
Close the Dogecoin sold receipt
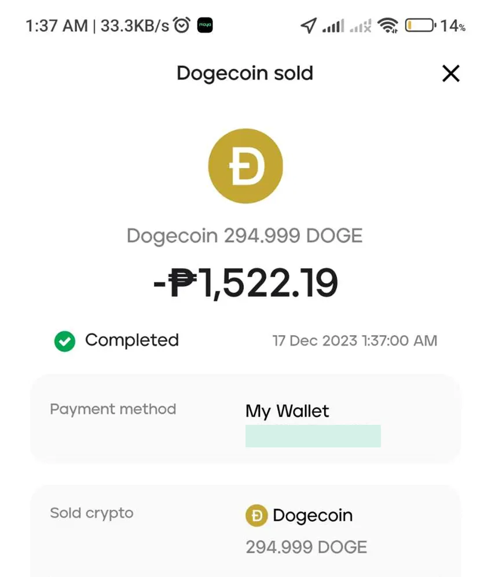pyautogui.click(x=450, y=73)
